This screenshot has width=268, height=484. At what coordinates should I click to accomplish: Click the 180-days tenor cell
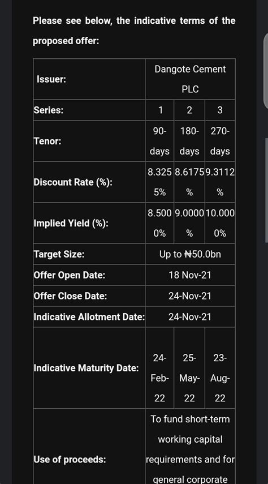tap(189, 141)
